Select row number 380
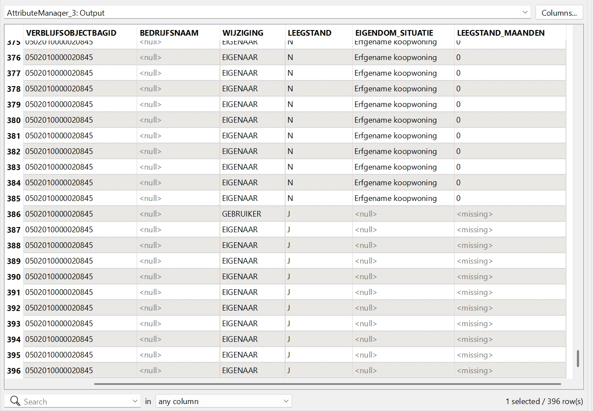The width and height of the screenshot is (593, 411). point(14,120)
